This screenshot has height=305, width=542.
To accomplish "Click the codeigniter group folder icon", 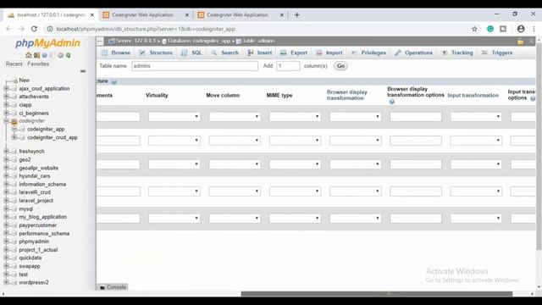I will pos(14,121).
